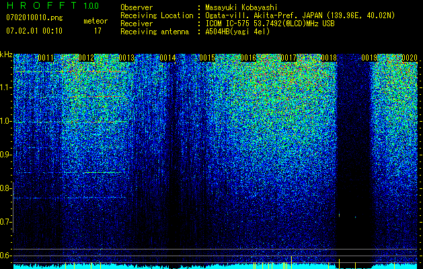Click the 0.8 frequency axis label

point(5,188)
